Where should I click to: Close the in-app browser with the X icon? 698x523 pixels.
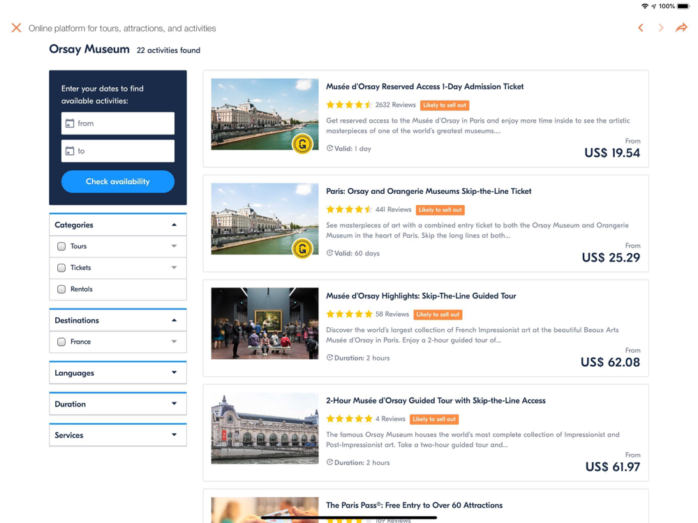17,28
